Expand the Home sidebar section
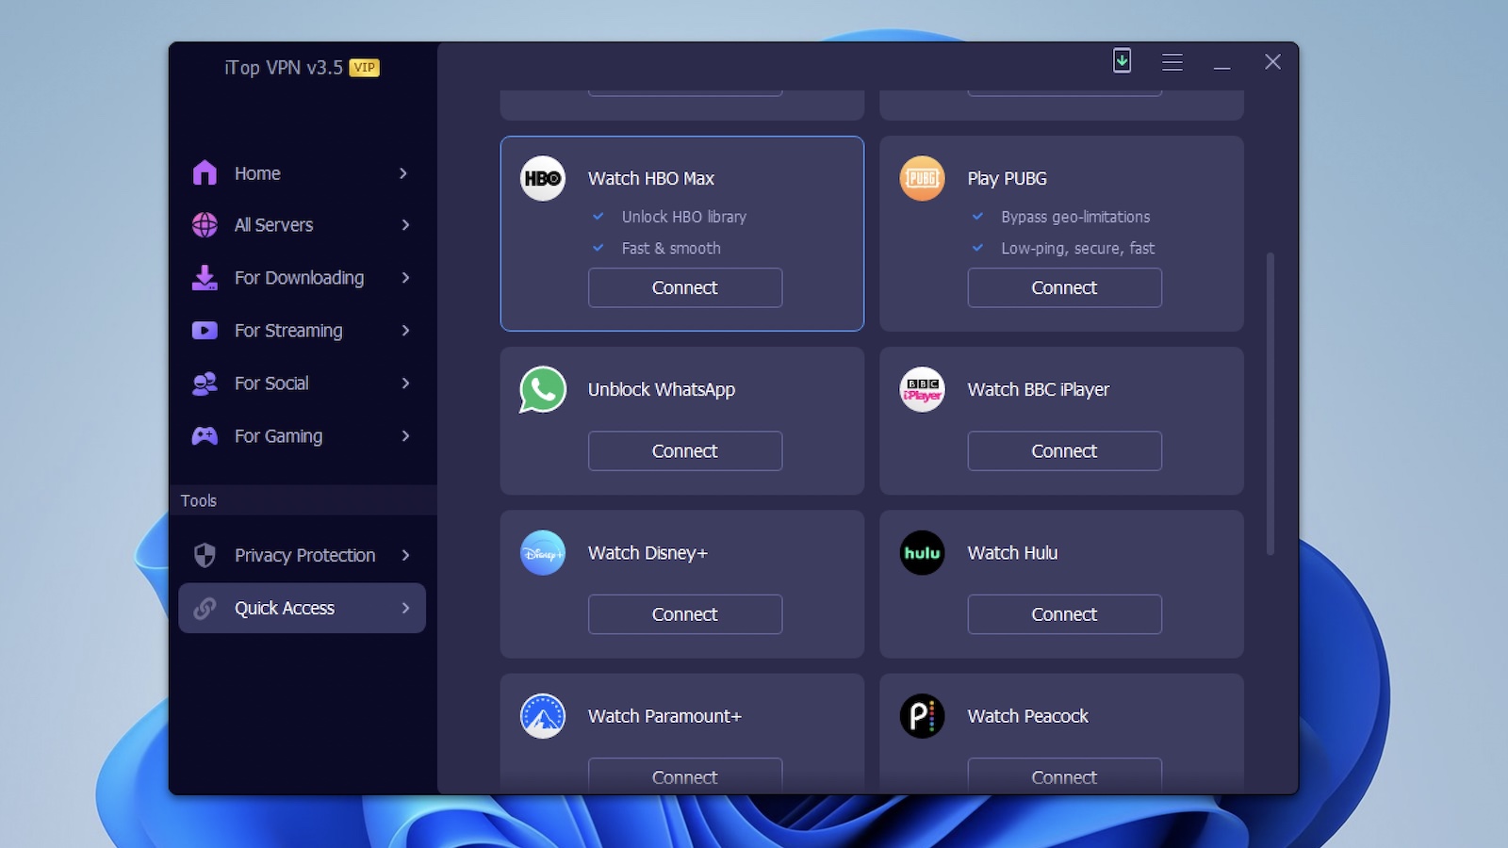This screenshot has height=848, width=1508. [403, 173]
